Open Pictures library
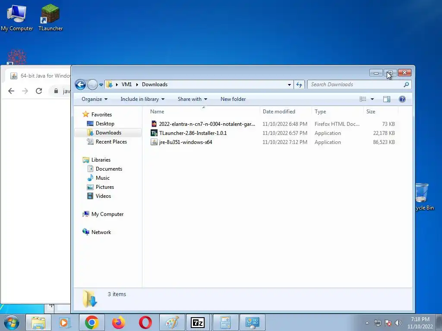The width and height of the screenshot is (442, 331). click(104, 187)
